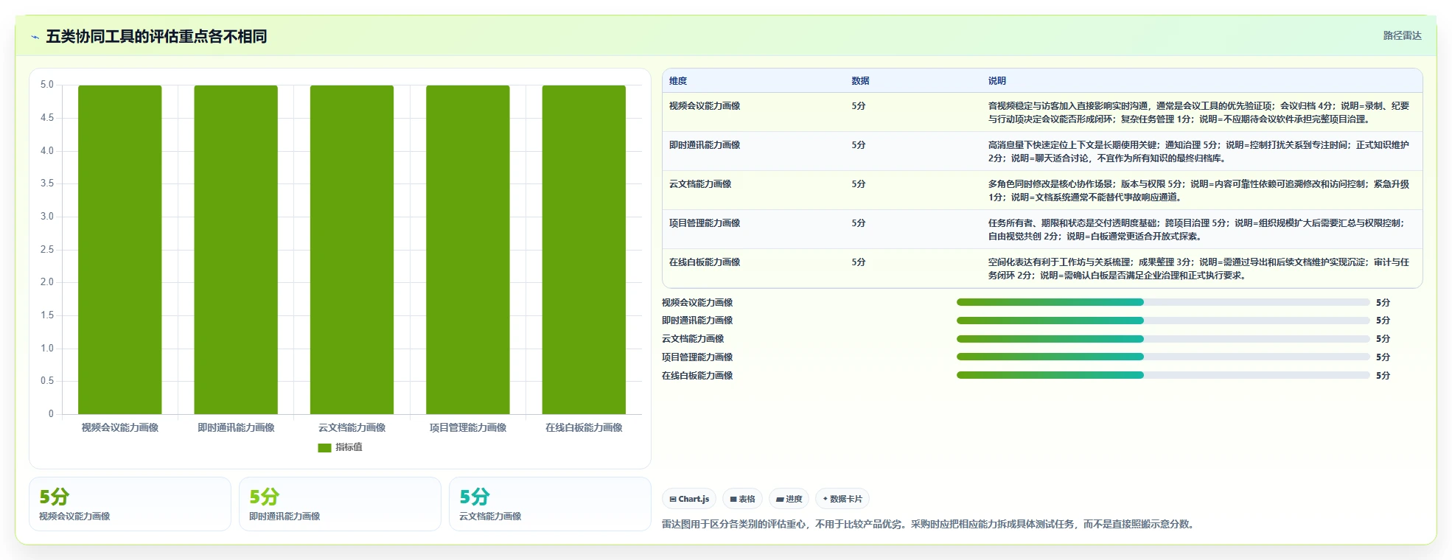Click the 项目管理能力画像 progress bar
1452x560 pixels.
click(1163, 357)
